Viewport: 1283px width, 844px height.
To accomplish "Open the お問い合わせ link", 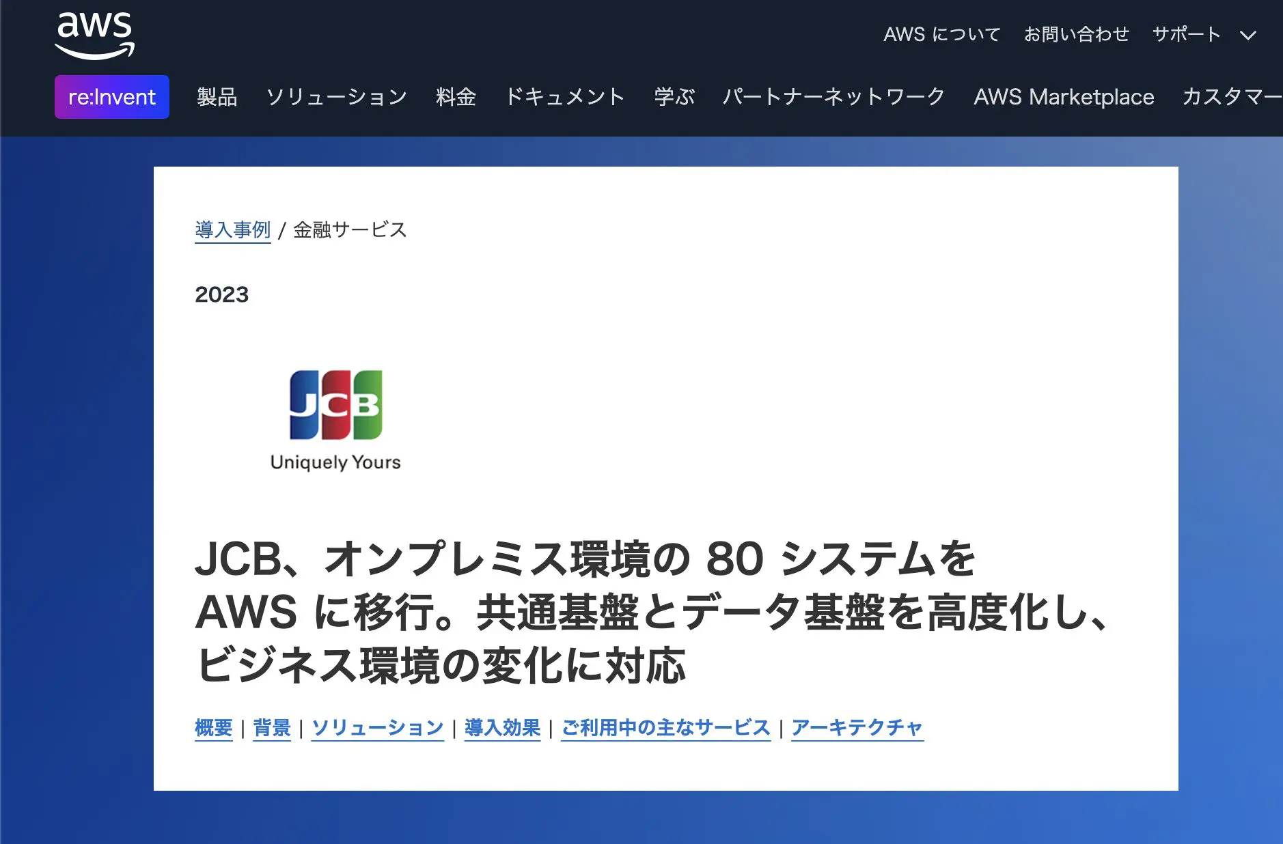I will [1076, 34].
